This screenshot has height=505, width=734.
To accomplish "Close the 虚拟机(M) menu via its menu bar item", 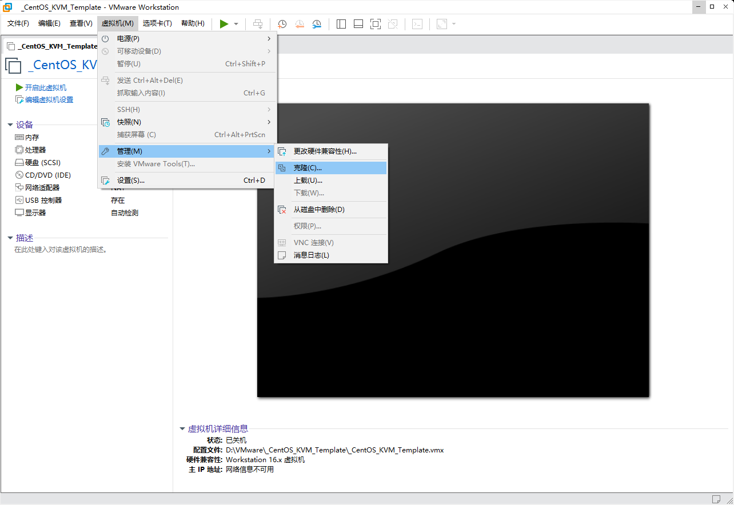I will click(x=118, y=23).
